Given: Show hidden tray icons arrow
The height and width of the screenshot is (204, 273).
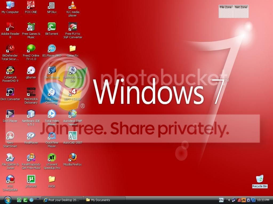Looking at the screenshot, I should click(229, 200).
